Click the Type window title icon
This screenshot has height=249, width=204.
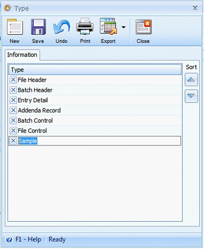click(x=7, y=8)
